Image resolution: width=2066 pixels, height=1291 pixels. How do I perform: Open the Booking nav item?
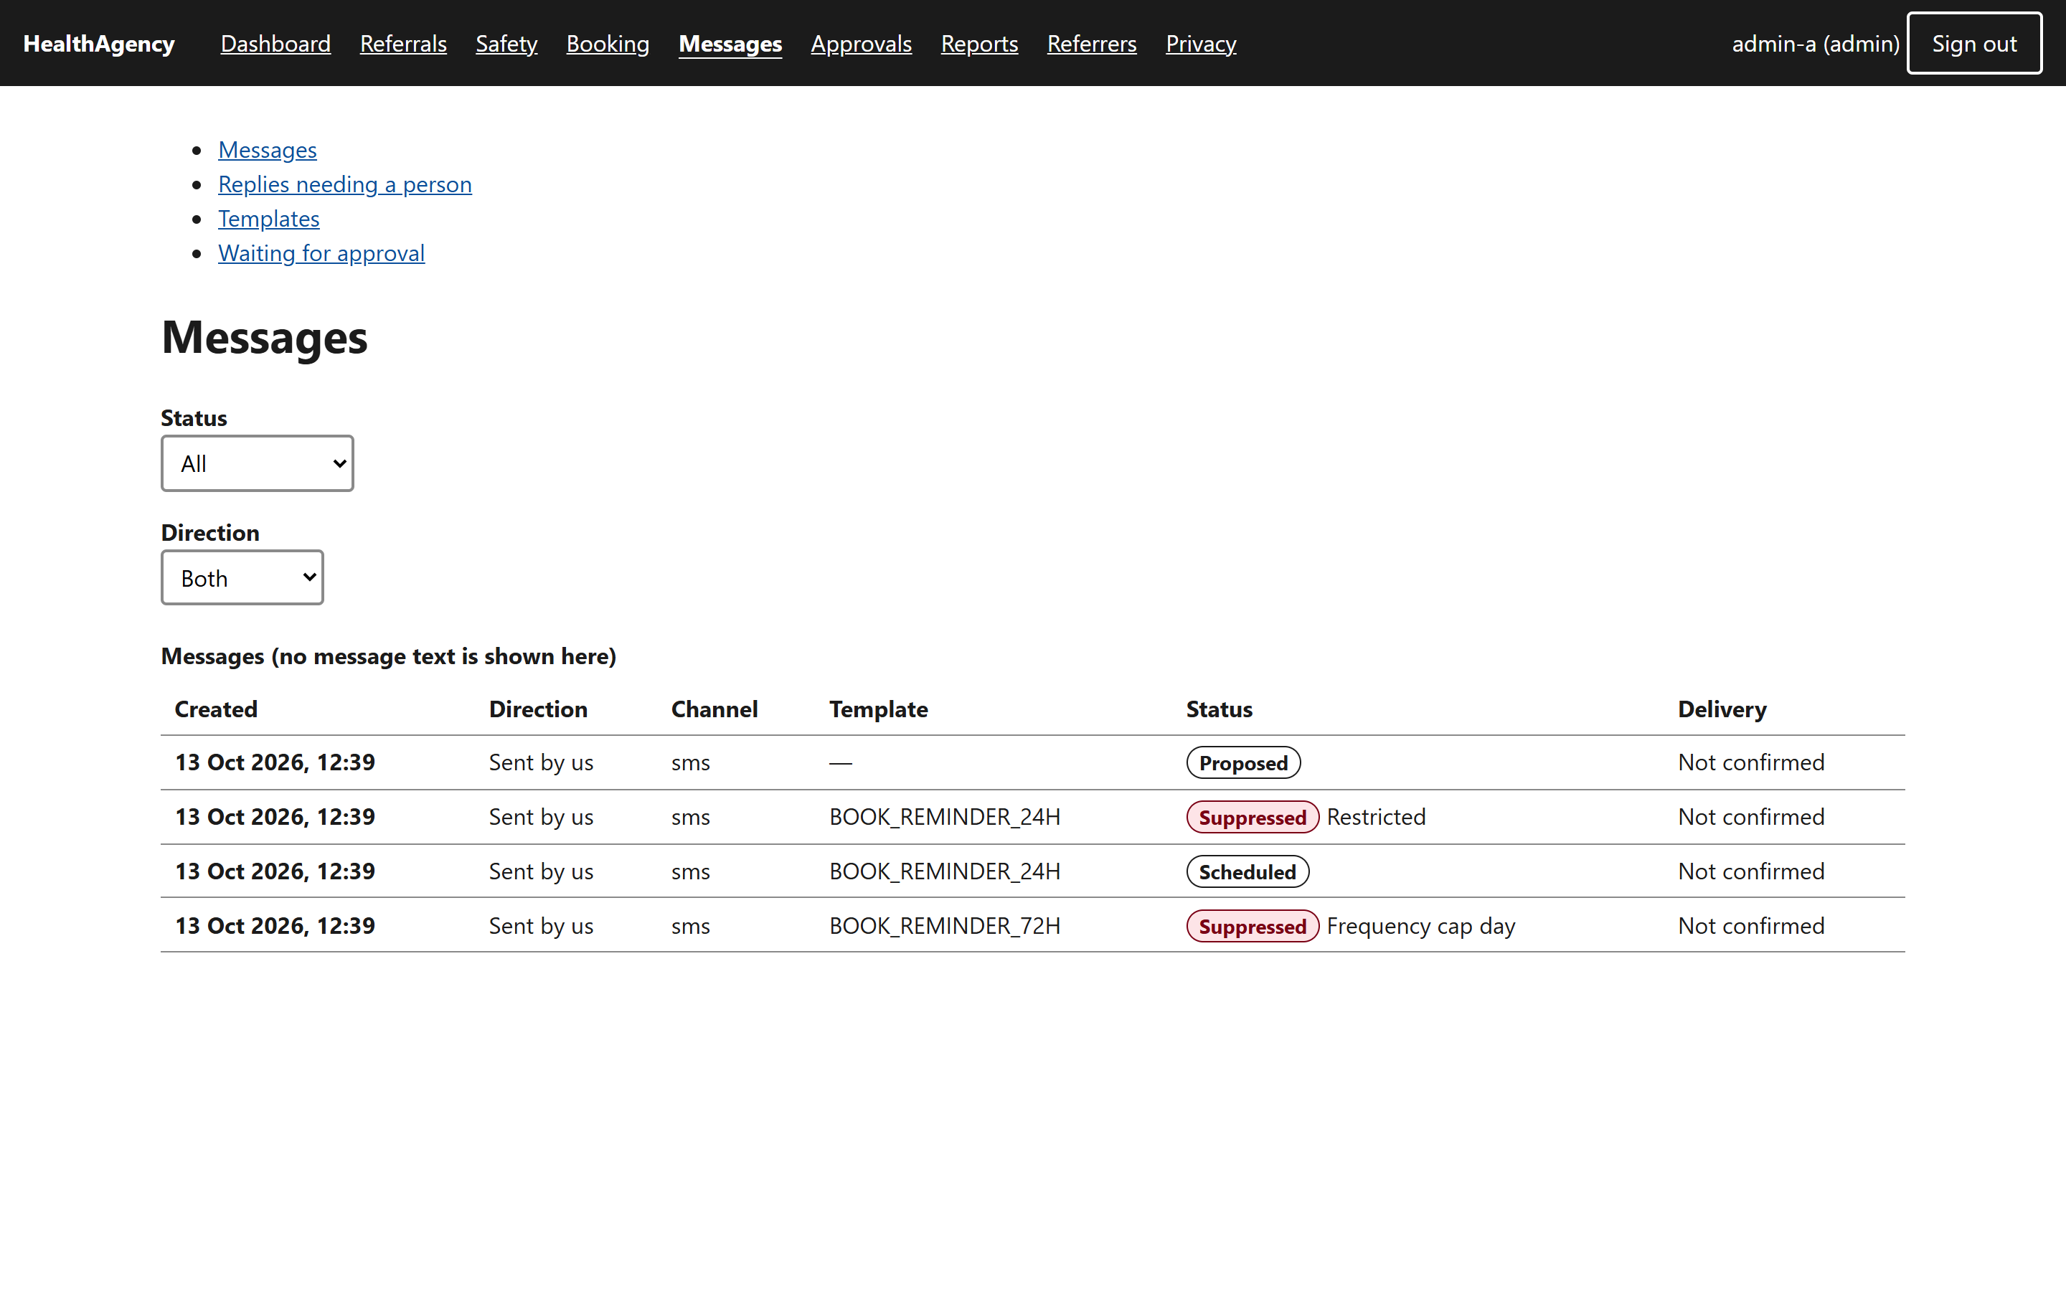tap(608, 44)
